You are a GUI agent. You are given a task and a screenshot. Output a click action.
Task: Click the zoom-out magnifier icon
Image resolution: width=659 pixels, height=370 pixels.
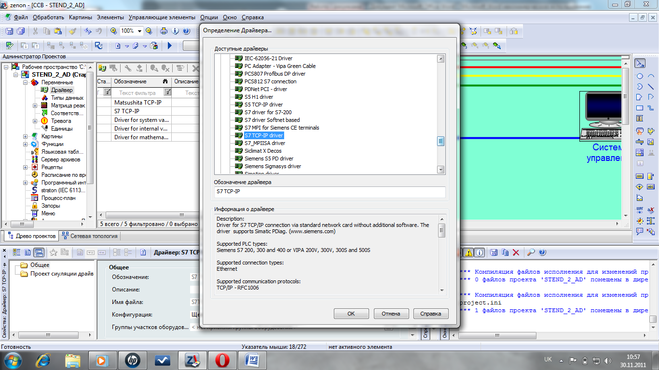point(149,31)
